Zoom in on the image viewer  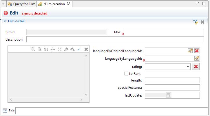pos(39,49)
